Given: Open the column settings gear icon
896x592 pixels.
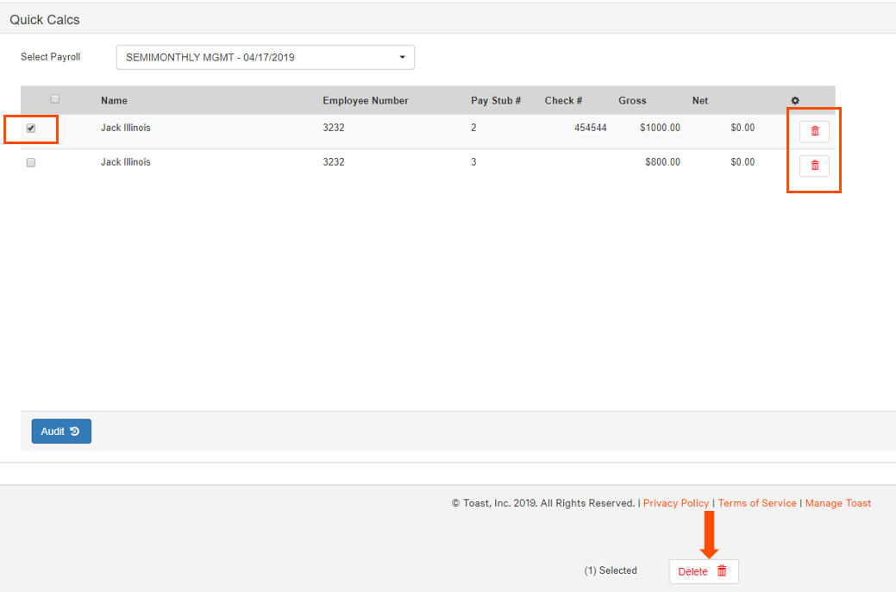Looking at the screenshot, I should (795, 100).
